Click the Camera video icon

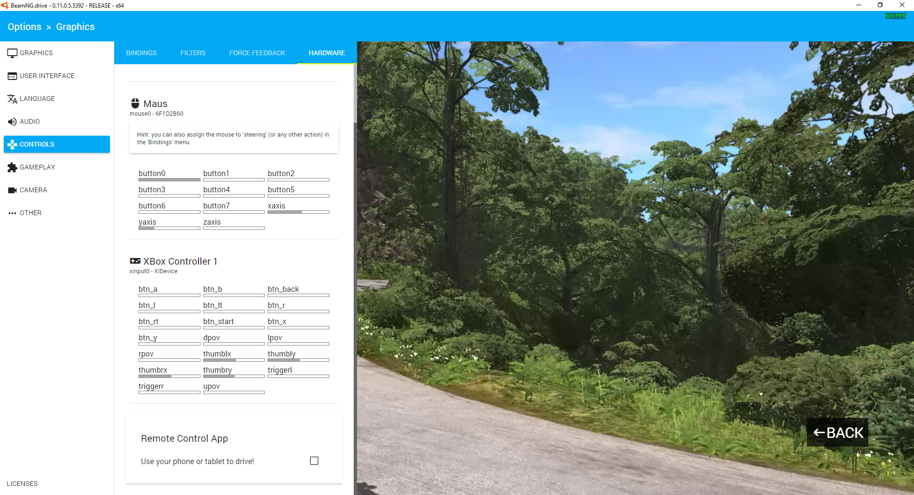coord(12,190)
